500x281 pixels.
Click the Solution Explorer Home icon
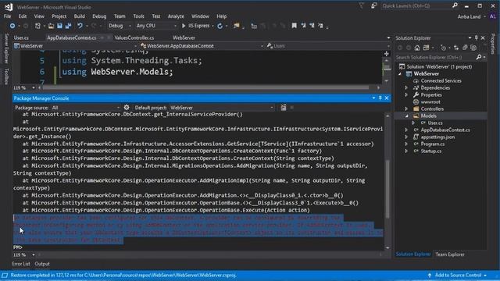coord(417,48)
